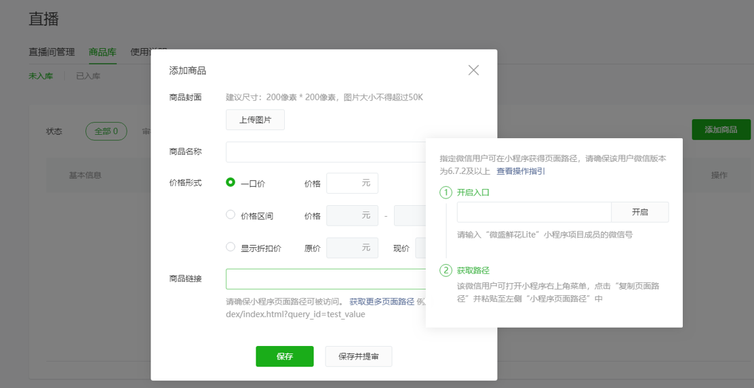Click the 操作 column header
This screenshot has width=754, height=388.
[719, 175]
